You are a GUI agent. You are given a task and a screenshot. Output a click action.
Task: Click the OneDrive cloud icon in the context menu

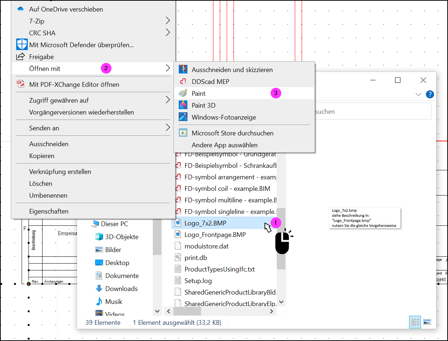pos(21,9)
